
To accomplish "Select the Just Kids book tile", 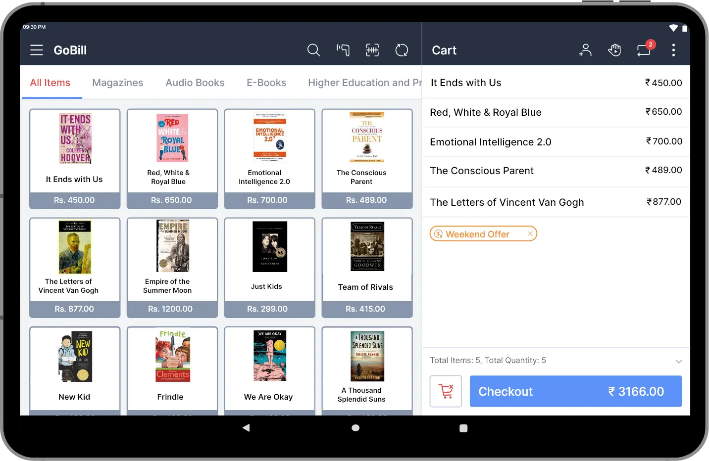I will point(269,267).
